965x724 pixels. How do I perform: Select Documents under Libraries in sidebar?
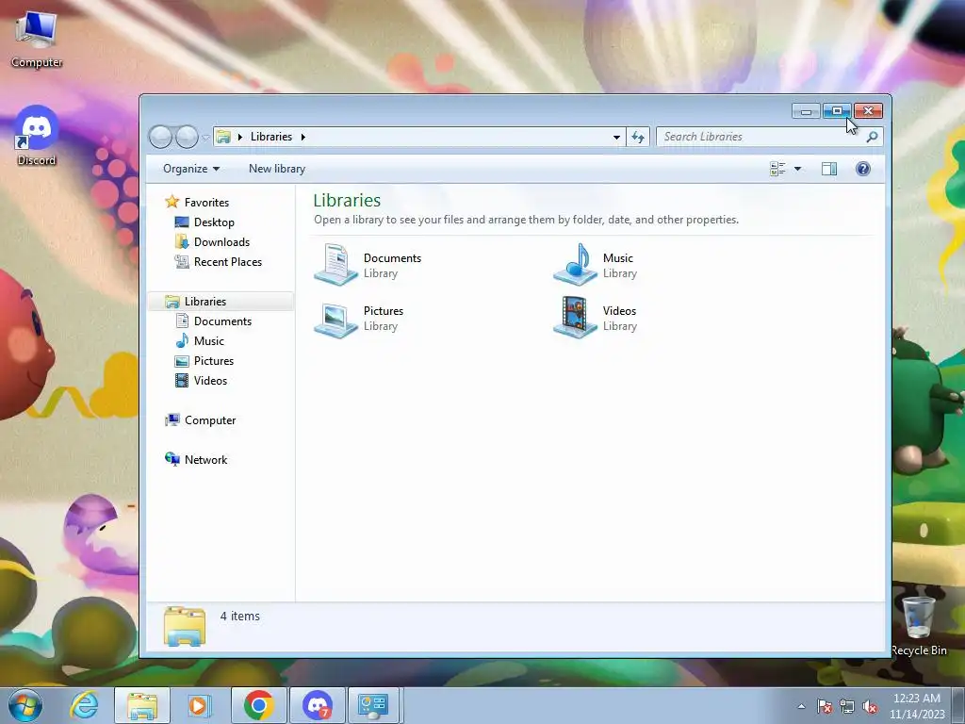(x=222, y=321)
